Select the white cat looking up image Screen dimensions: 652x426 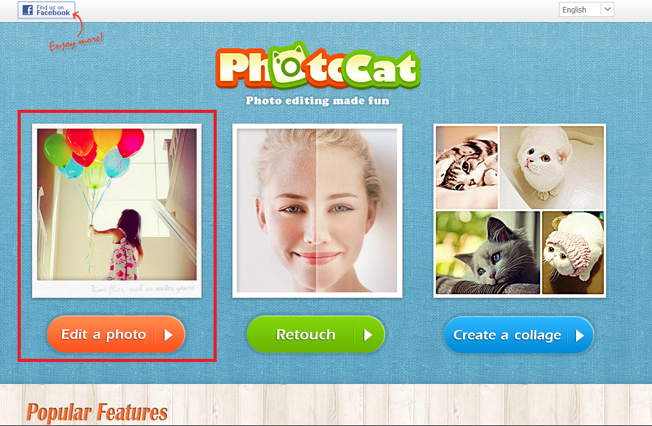click(x=551, y=168)
